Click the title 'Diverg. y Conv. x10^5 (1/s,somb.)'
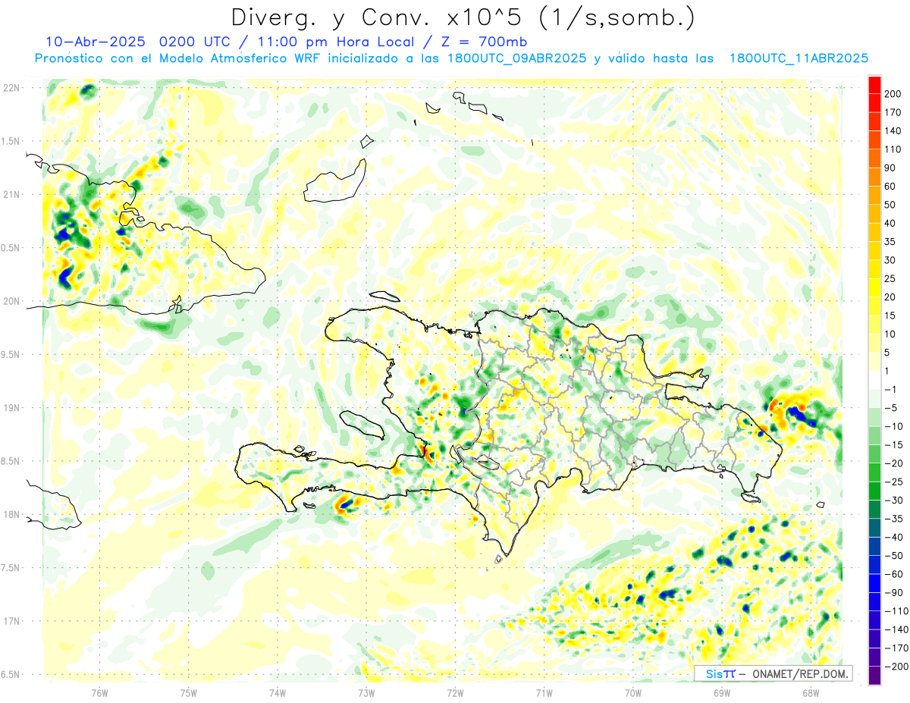The image size is (910, 703). click(462, 17)
